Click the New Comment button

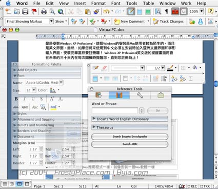point(130,22)
